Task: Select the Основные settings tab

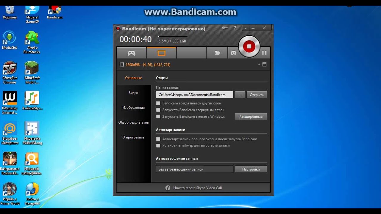Action: (134, 78)
